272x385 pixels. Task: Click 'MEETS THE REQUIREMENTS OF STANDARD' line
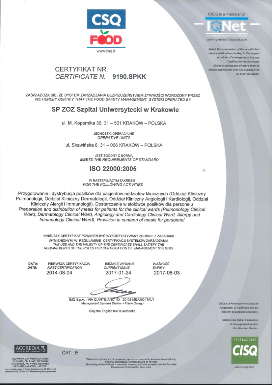coord(119,160)
